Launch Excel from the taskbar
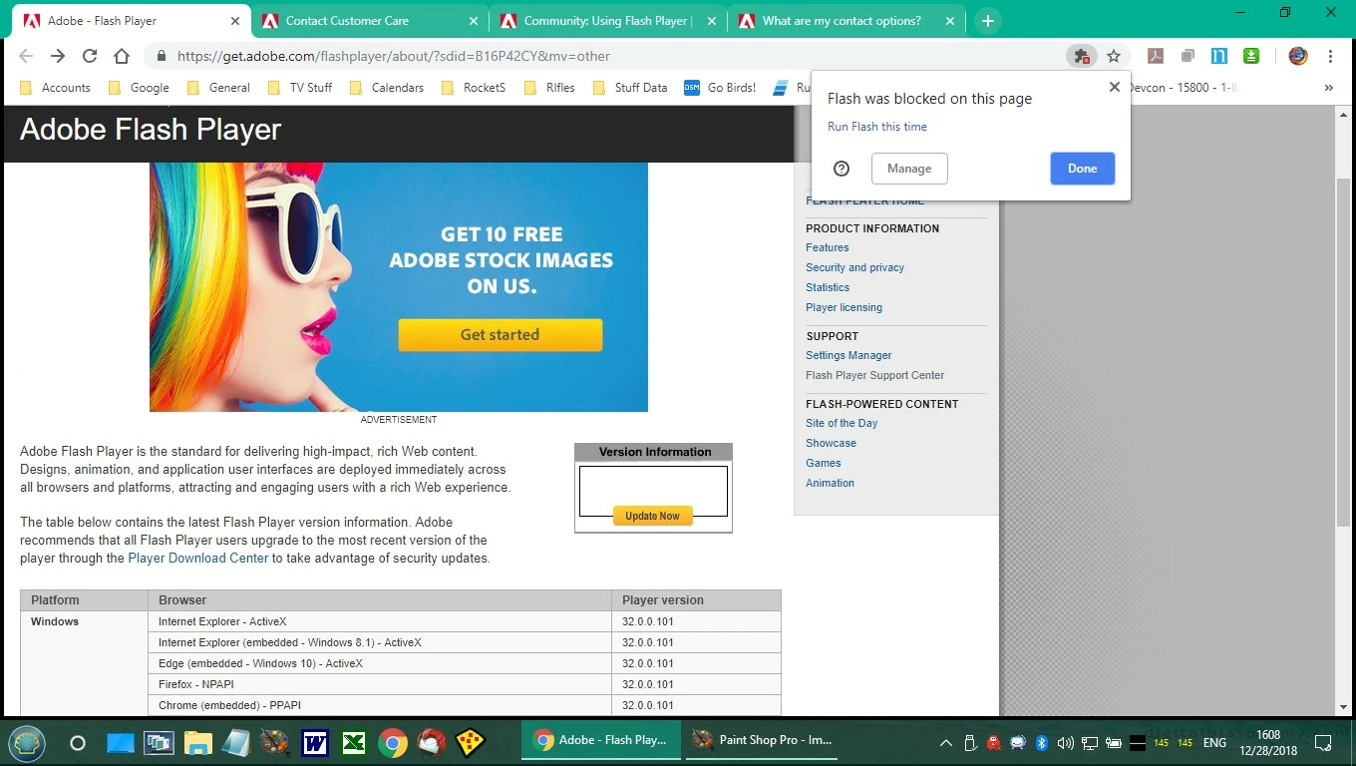 [354, 743]
